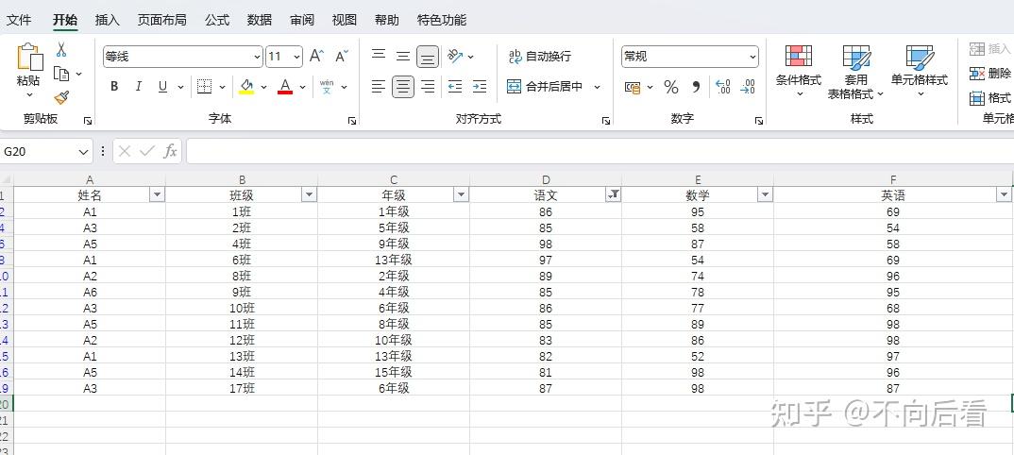
Task: Decrease decimal places
Action: coord(748,87)
